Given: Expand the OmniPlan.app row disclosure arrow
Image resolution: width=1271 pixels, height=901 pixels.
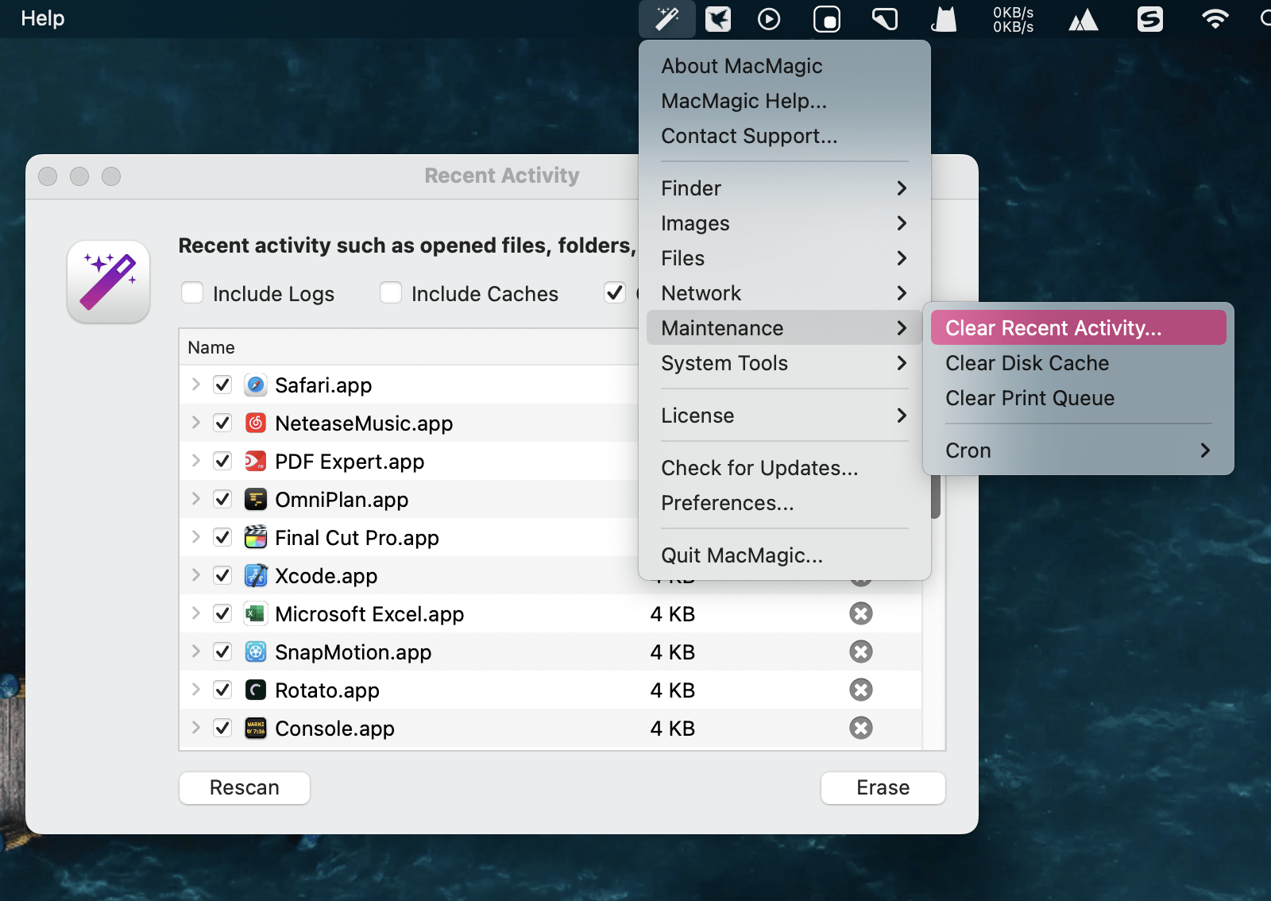Looking at the screenshot, I should click(195, 500).
